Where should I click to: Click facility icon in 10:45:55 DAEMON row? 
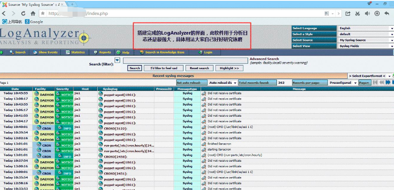pyautogui.click(x=36, y=94)
